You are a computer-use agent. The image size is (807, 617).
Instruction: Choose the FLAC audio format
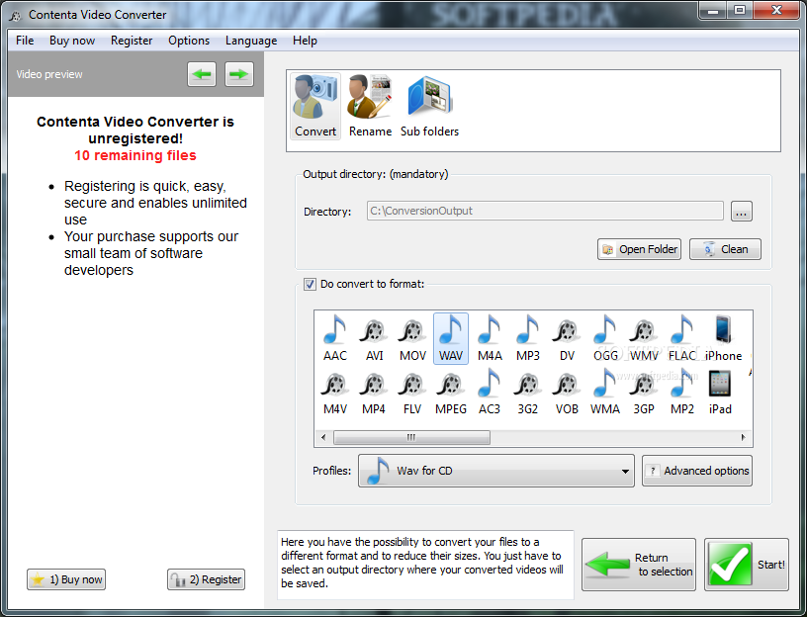click(682, 338)
